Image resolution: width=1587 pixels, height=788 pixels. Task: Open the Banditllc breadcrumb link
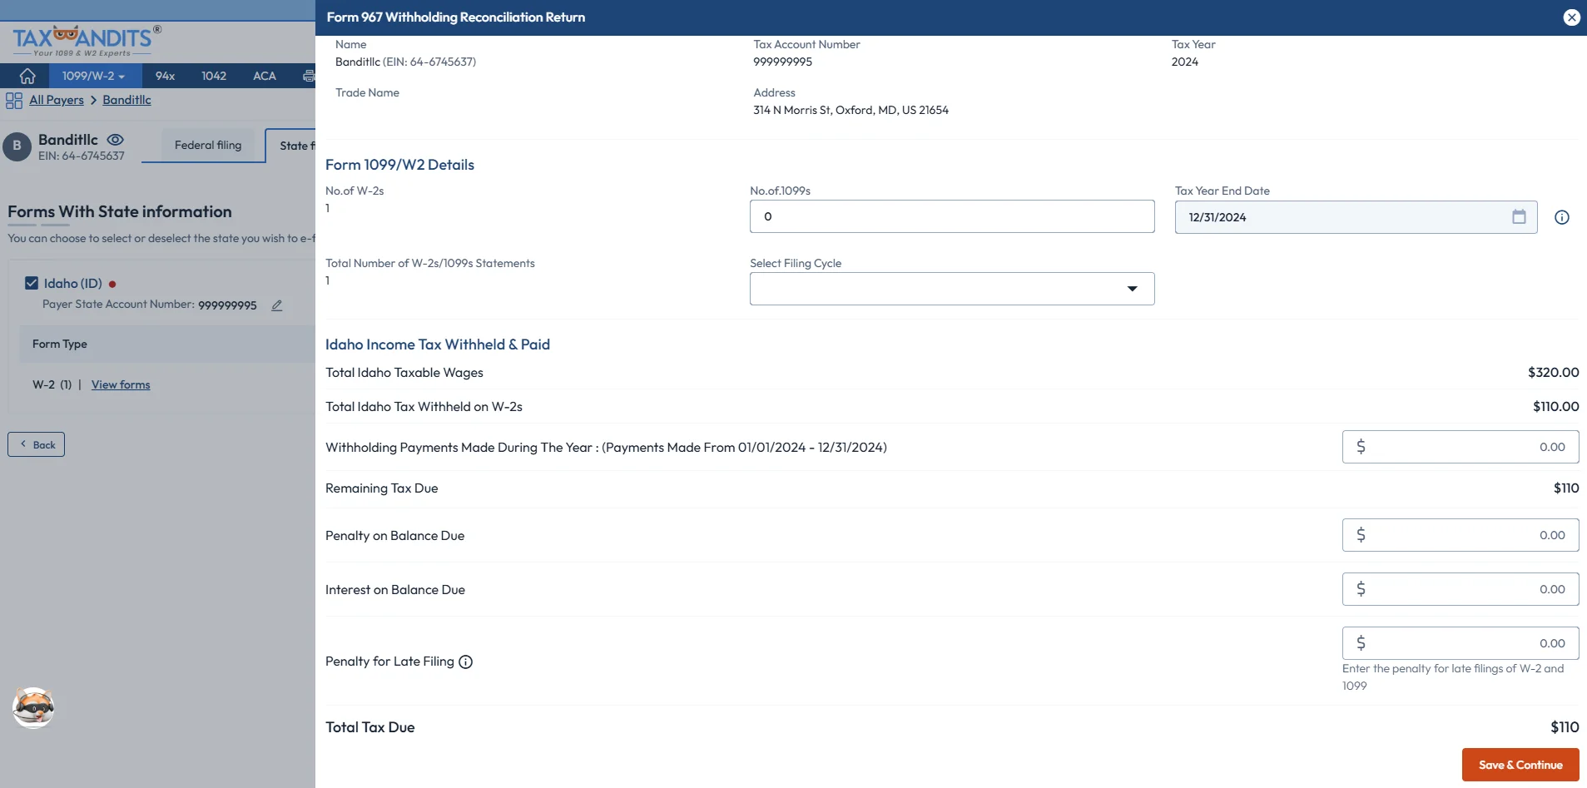click(x=126, y=100)
